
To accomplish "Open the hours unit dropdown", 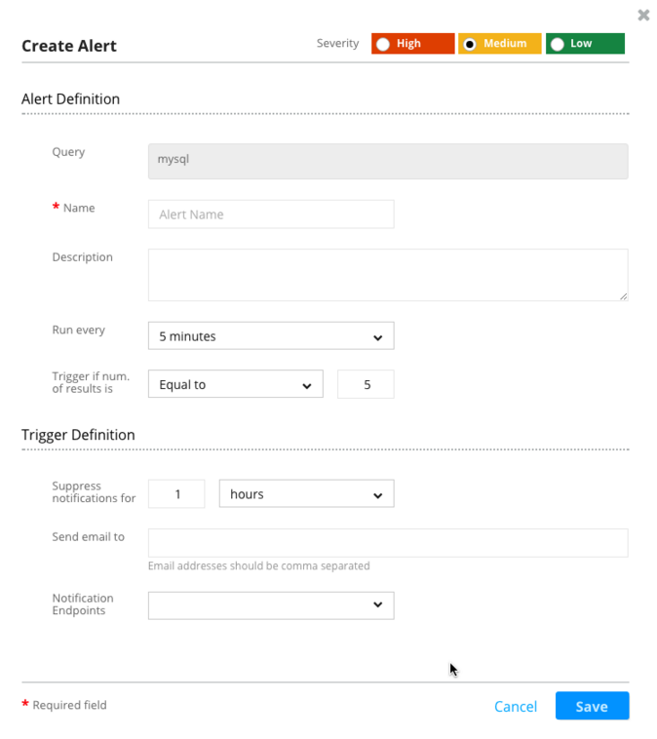I will tap(306, 494).
